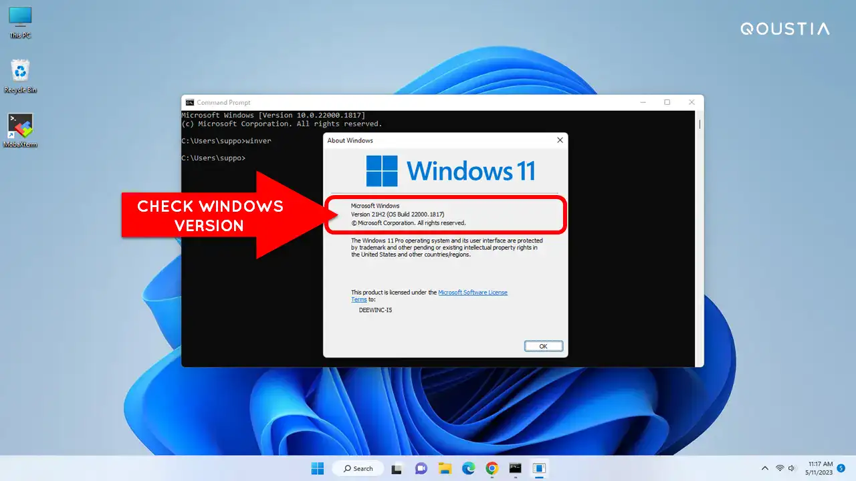Maximize the Command Prompt window
The image size is (856, 481).
click(667, 102)
